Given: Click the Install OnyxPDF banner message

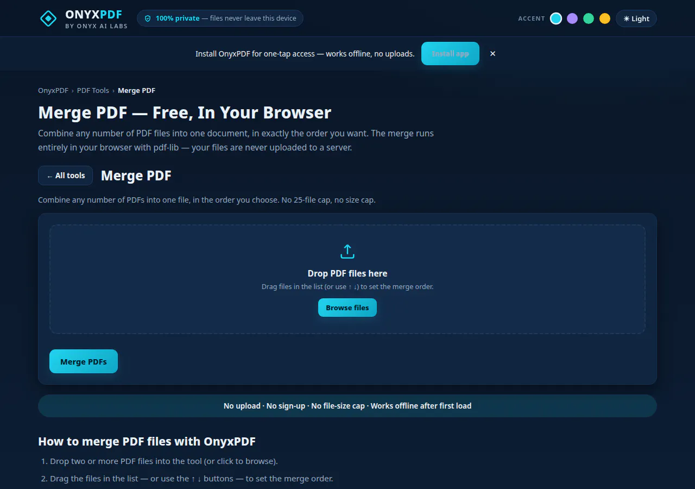Looking at the screenshot, I should (305, 54).
